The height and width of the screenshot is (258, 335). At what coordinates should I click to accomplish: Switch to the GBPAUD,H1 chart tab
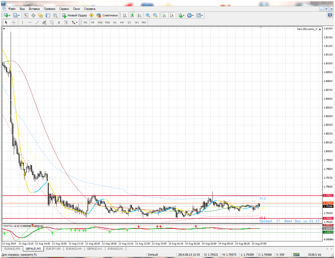coord(94,249)
